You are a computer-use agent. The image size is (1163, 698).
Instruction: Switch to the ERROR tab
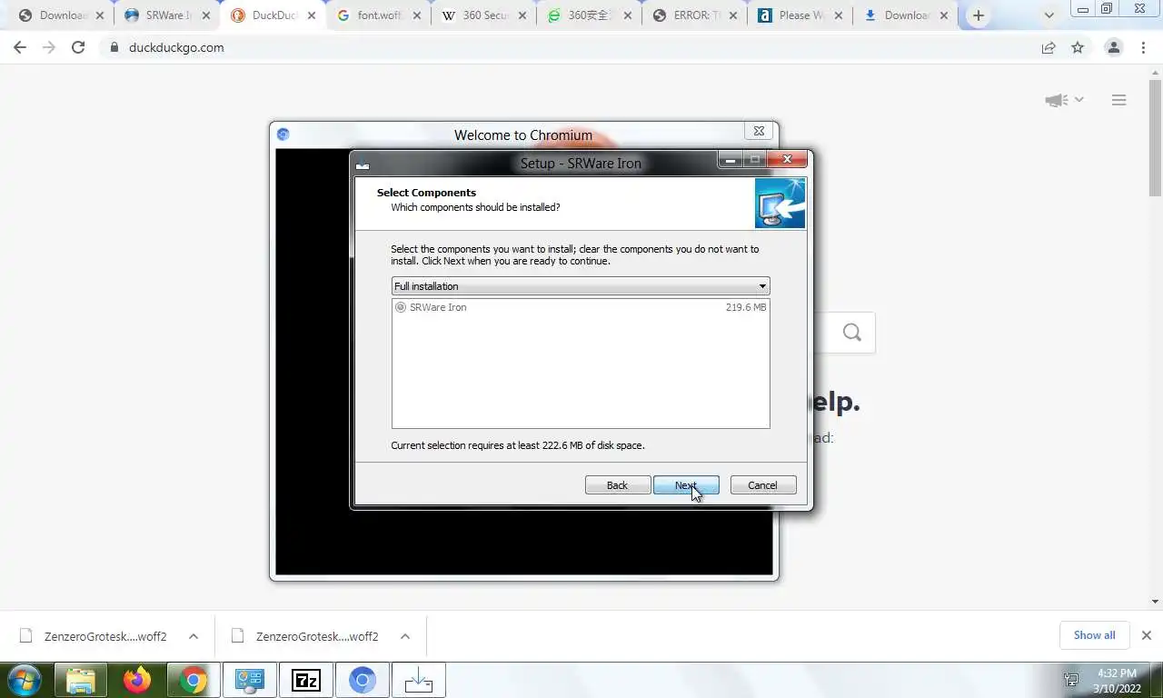pyautogui.click(x=693, y=15)
